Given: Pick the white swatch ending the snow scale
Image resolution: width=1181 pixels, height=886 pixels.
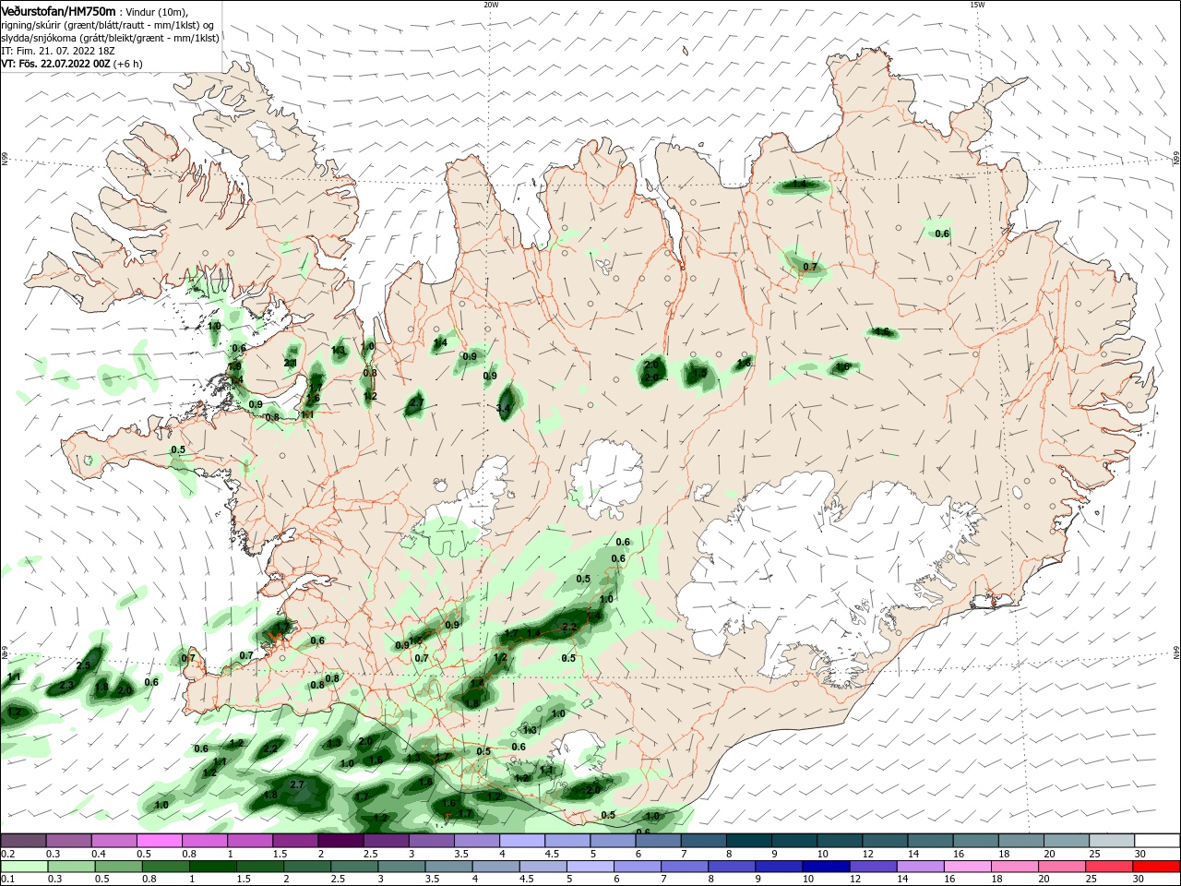Looking at the screenshot, I should click(x=1156, y=840).
